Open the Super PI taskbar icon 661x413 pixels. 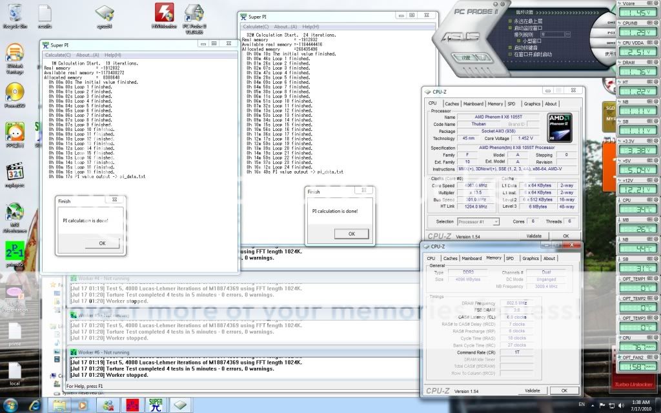pyautogui.click(x=155, y=406)
